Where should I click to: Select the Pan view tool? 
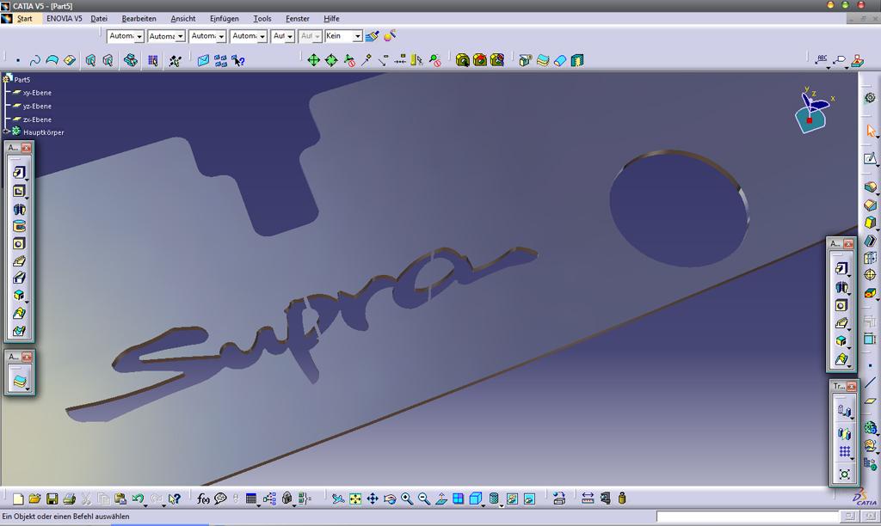[x=373, y=498]
